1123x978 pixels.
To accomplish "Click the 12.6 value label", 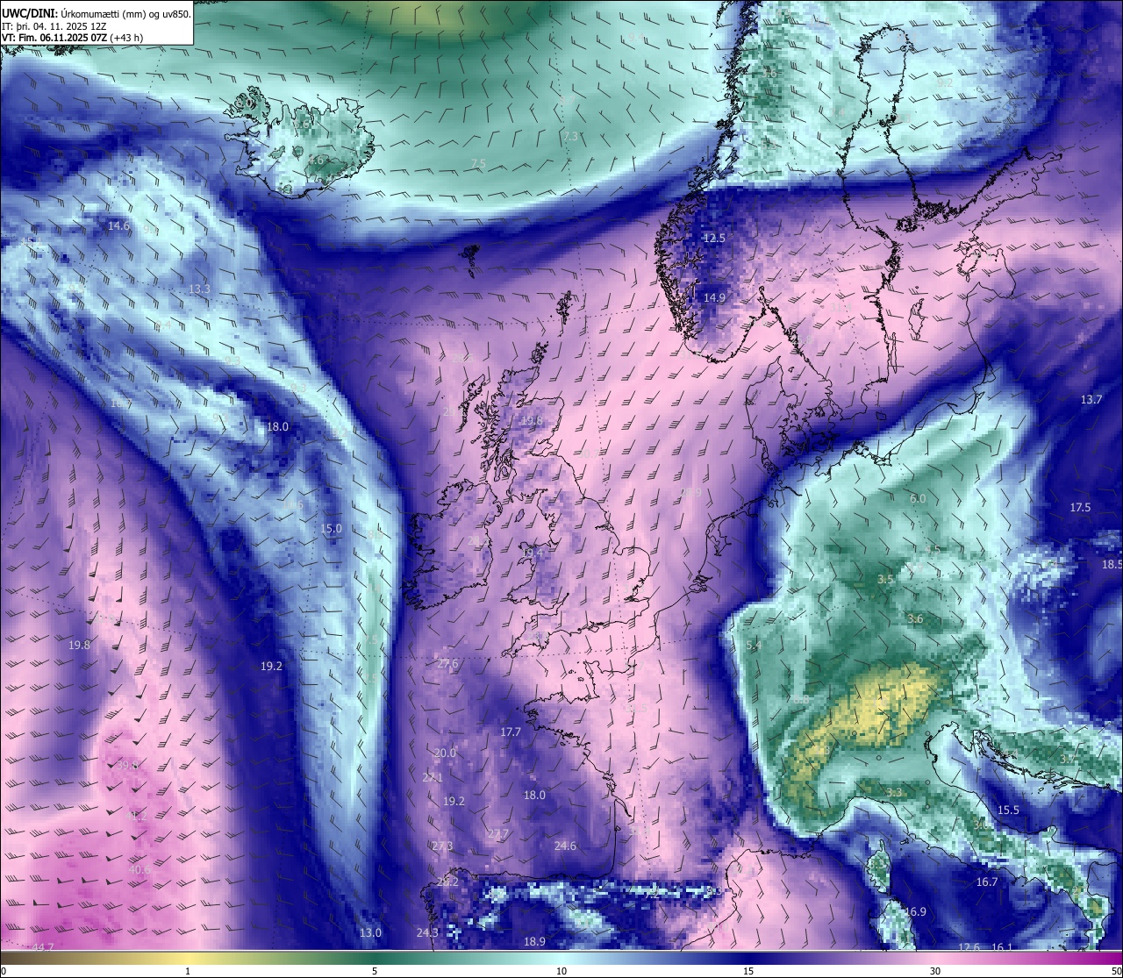I will (969, 947).
